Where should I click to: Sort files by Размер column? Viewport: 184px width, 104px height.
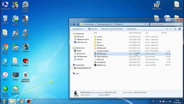tap(164, 33)
